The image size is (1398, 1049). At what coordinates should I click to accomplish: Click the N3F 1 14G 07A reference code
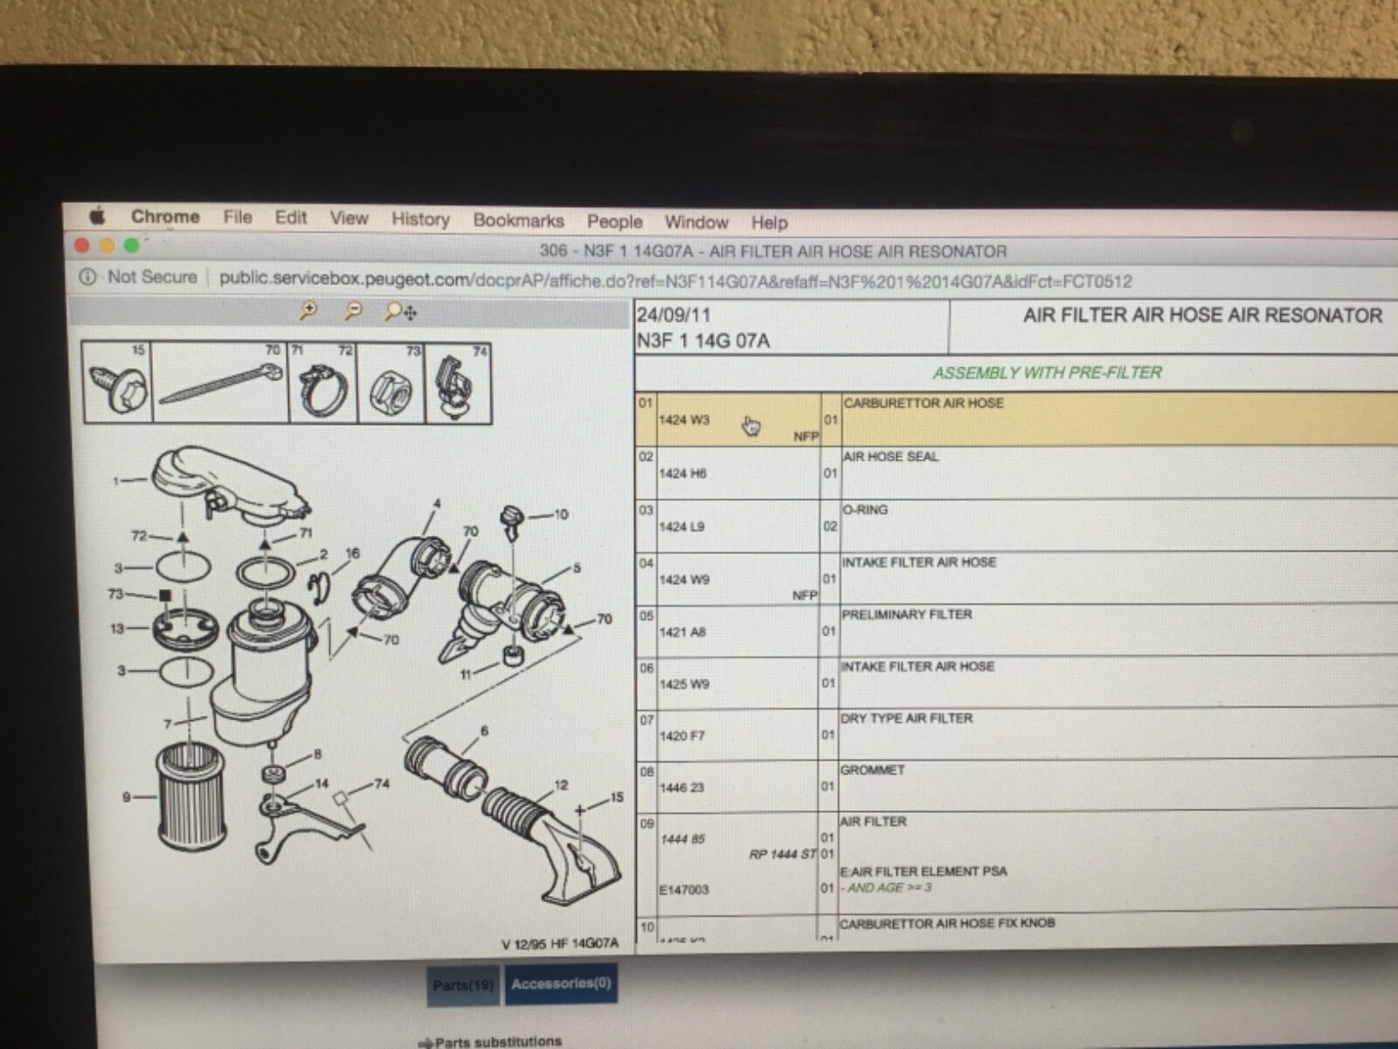[x=703, y=341]
